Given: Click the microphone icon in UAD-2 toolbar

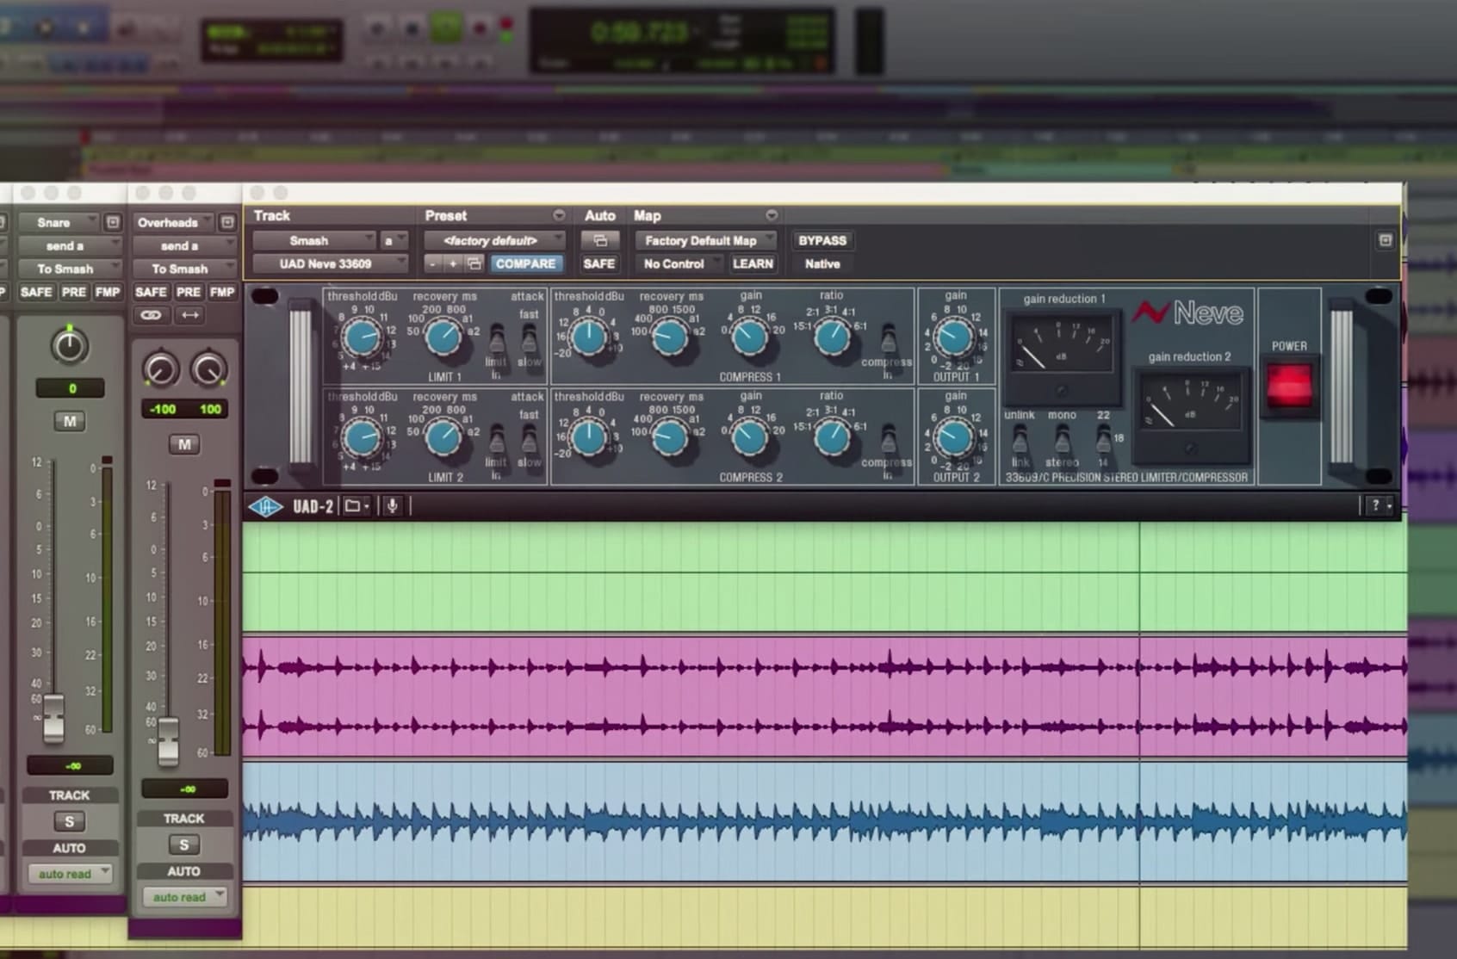Looking at the screenshot, I should point(392,506).
